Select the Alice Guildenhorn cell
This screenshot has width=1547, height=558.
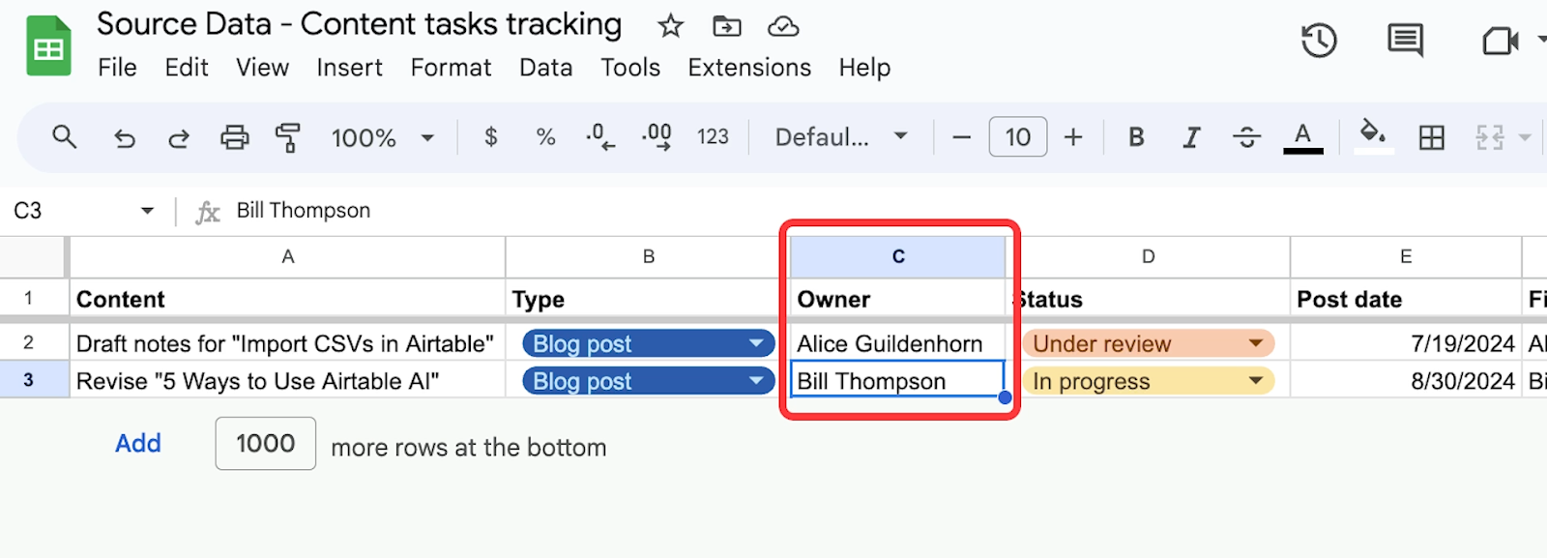point(898,343)
